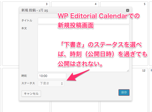The height and width of the screenshot is (112, 152).
Task: Select calendar day 4 cell
Action: point(75,4)
